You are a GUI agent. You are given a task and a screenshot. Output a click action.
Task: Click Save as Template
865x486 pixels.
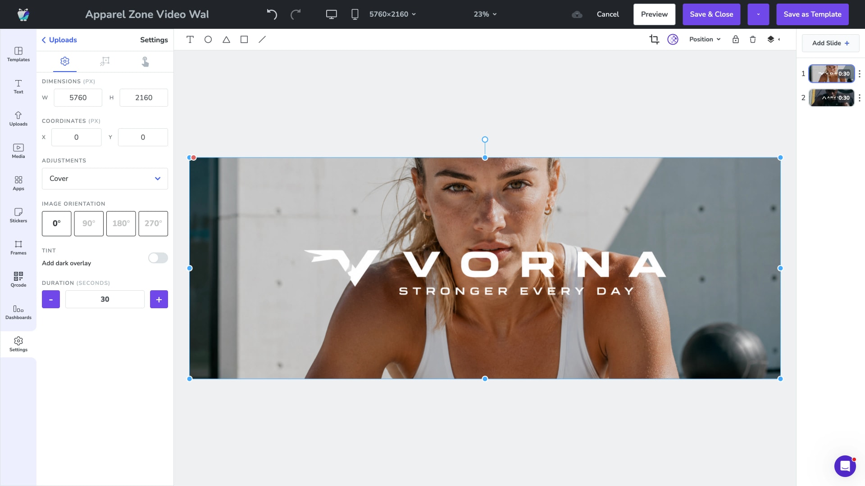812,14
